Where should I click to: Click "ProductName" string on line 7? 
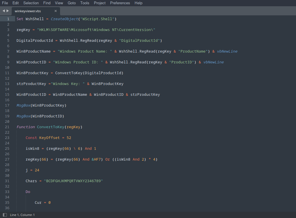point(193,51)
